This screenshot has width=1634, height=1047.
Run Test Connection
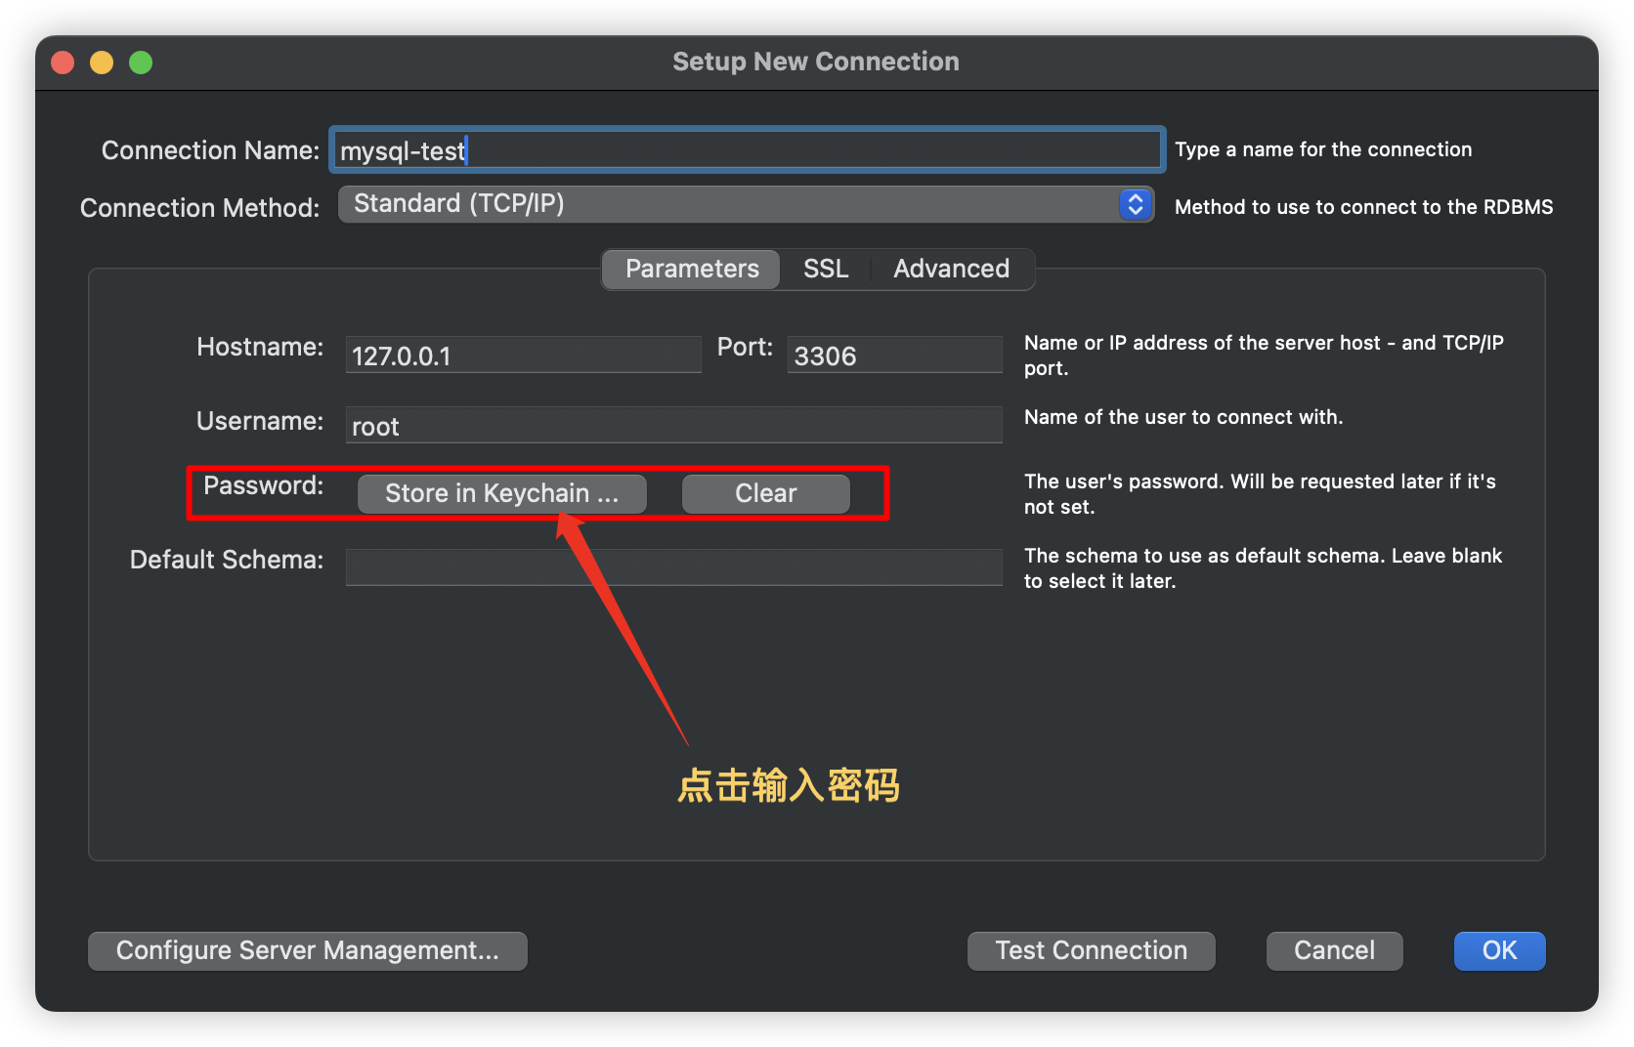coord(1091,950)
